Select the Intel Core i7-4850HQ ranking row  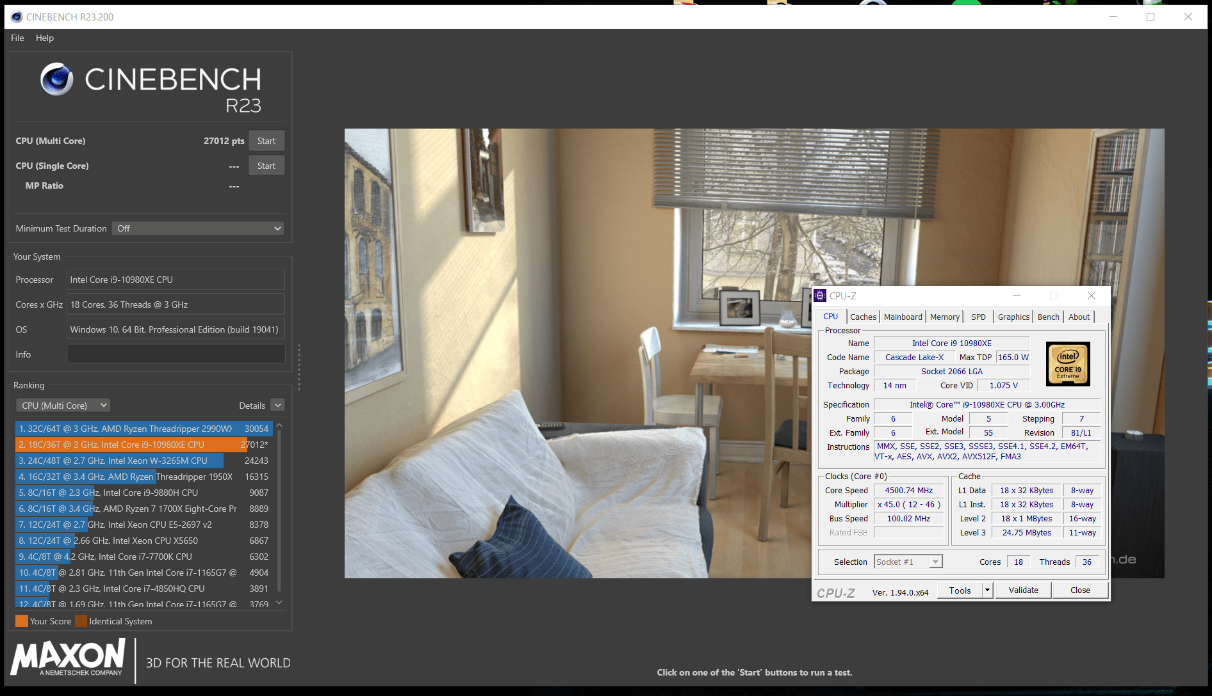tap(143, 589)
